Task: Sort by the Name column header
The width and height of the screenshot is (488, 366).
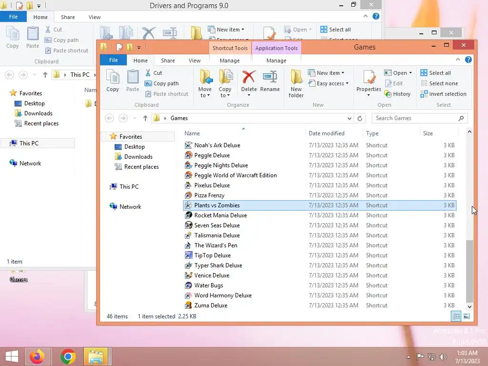Action: pyautogui.click(x=192, y=133)
